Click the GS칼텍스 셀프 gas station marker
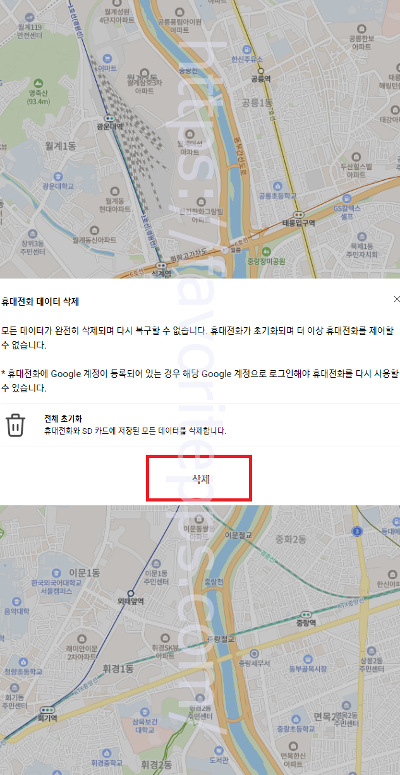The height and width of the screenshot is (775, 400). coord(347,199)
